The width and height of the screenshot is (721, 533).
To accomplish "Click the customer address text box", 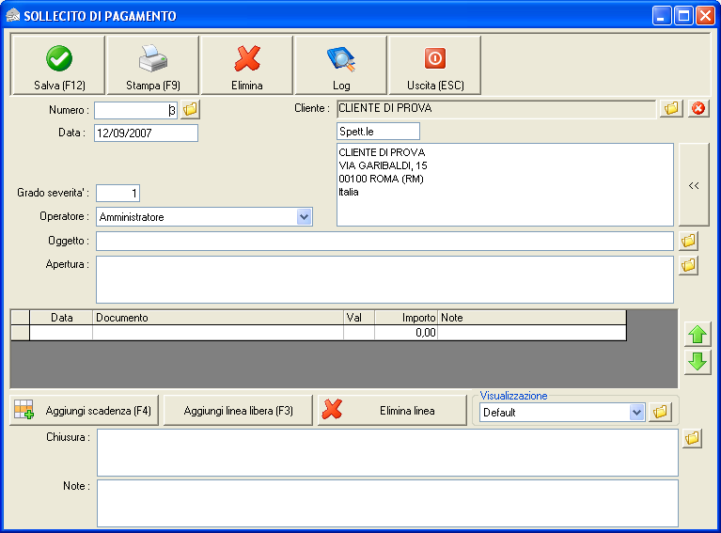I will click(505, 185).
